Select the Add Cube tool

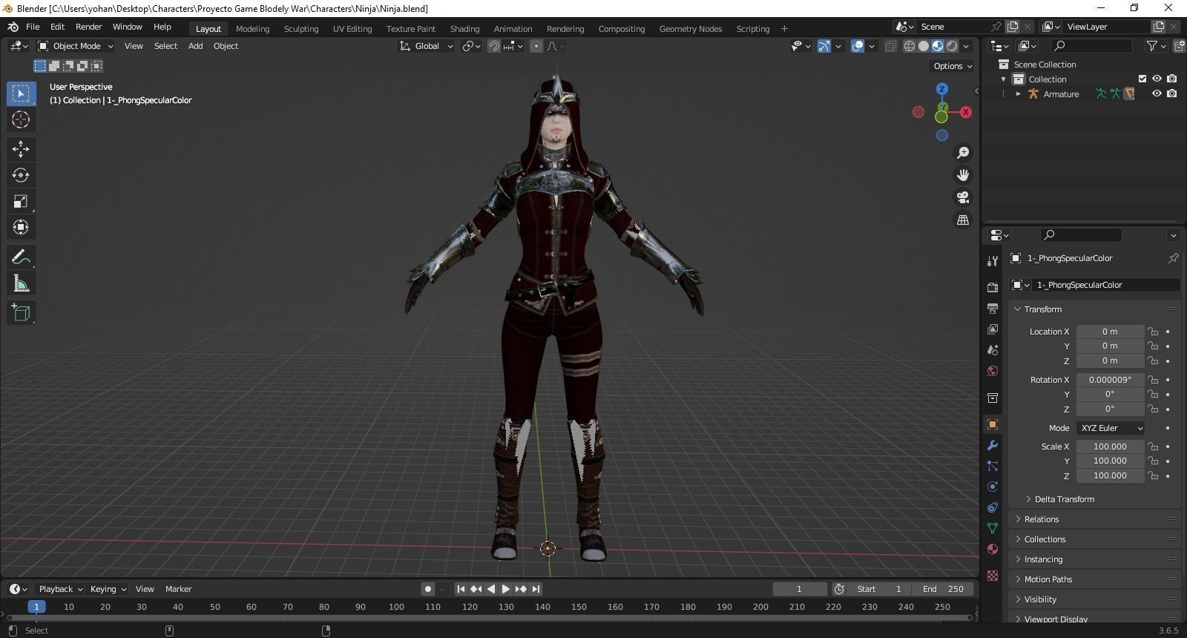tap(21, 313)
